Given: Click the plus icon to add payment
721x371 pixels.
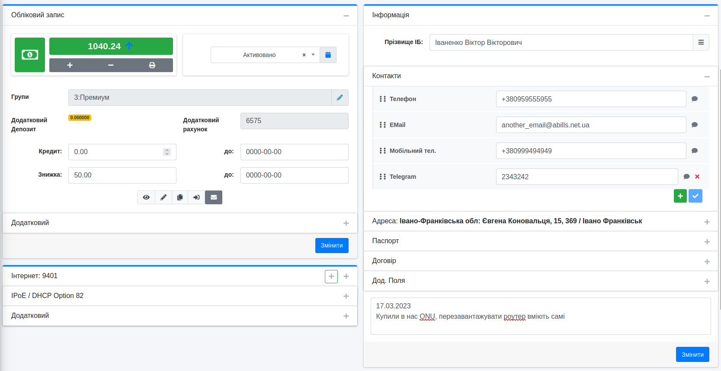Looking at the screenshot, I should (x=70, y=65).
